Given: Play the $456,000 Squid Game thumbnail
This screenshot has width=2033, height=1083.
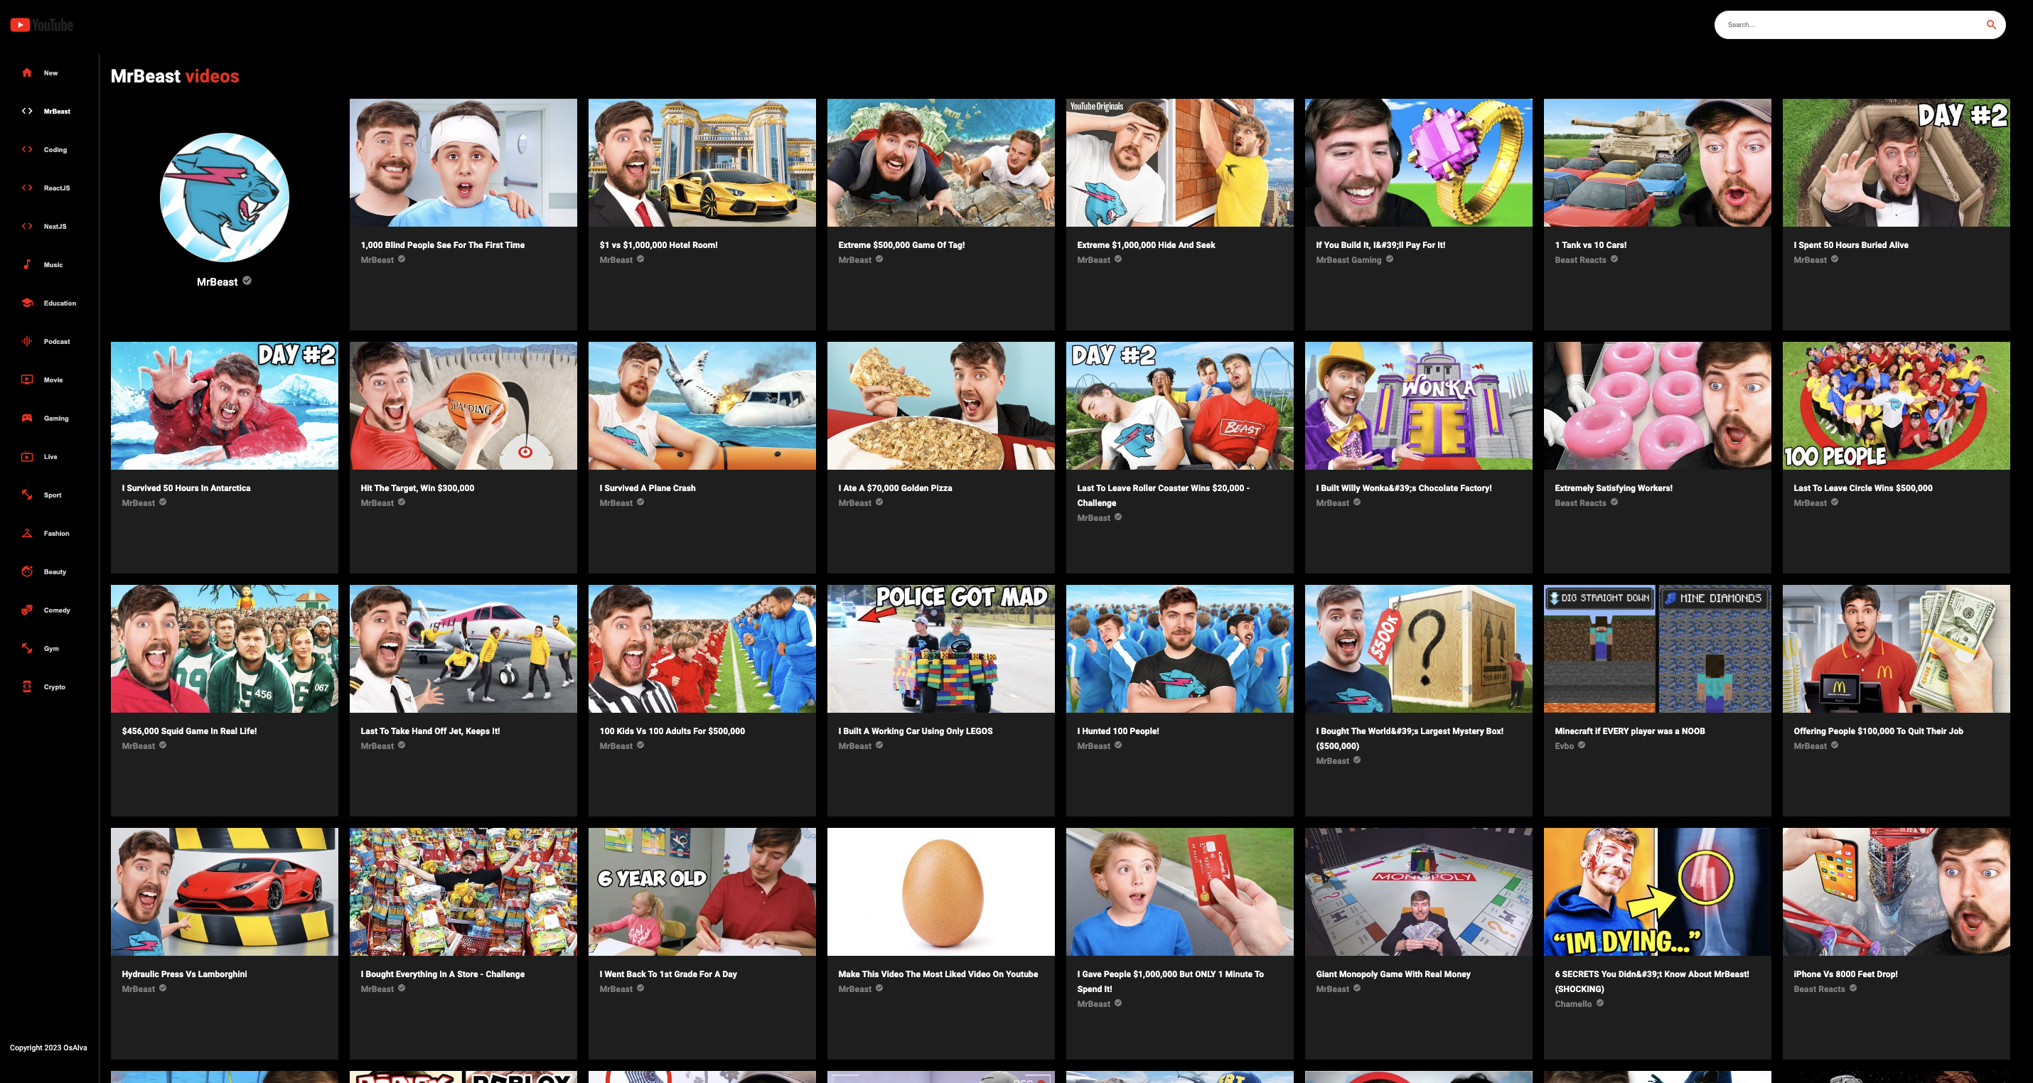Looking at the screenshot, I should click(x=224, y=648).
